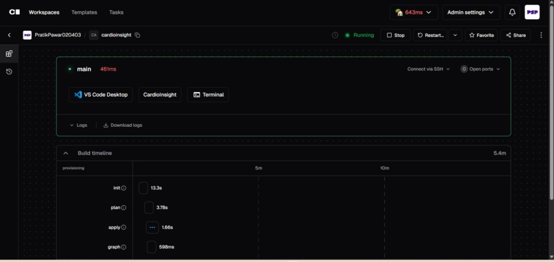Click the 1.66s apply duration

(x=167, y=228)
